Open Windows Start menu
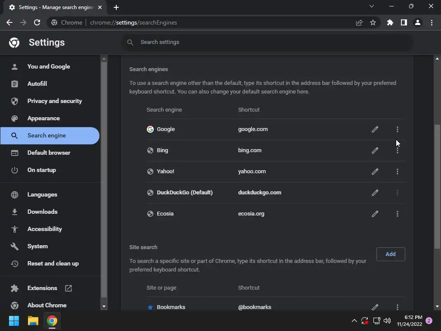The width and height of the screenshot is (441, 331). point(14,321)
